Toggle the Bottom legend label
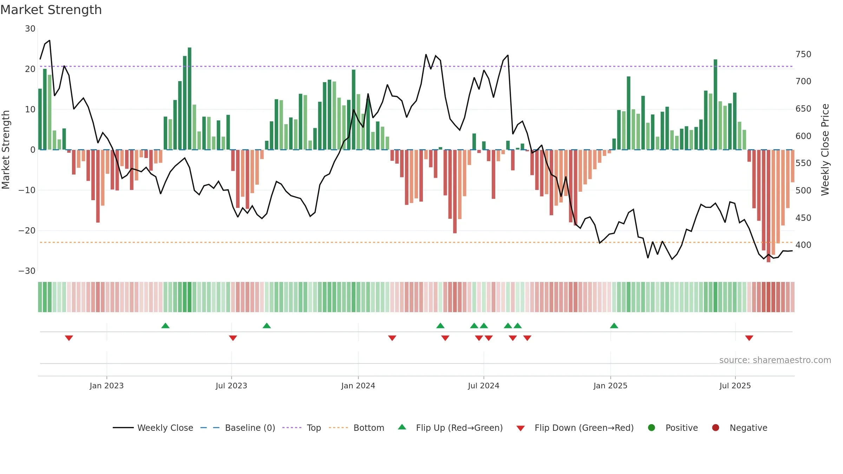This screenshot has width=843, height=474. pyautogui.click(x=369, y=428)
